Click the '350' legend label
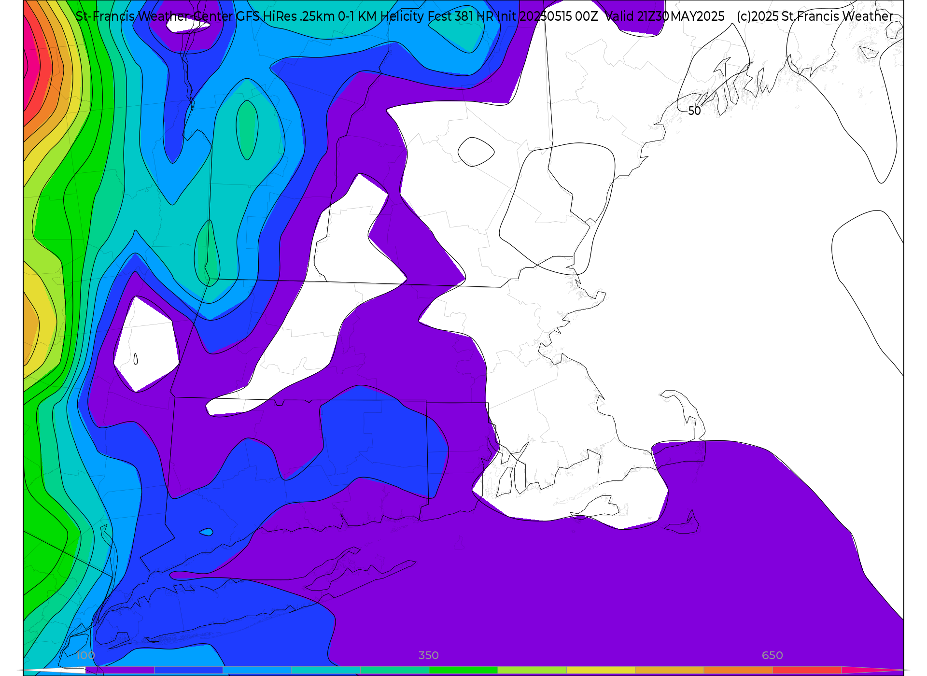 tap(429, 656)
